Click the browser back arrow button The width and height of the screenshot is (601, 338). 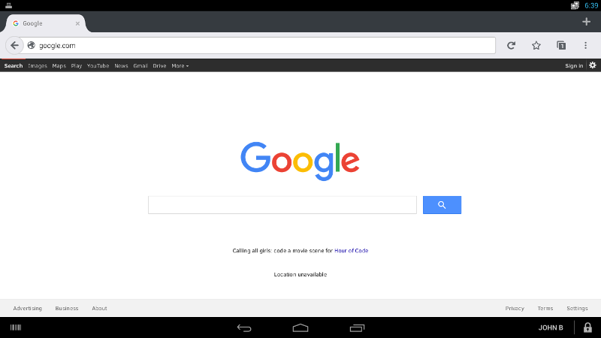pos(14,46)
